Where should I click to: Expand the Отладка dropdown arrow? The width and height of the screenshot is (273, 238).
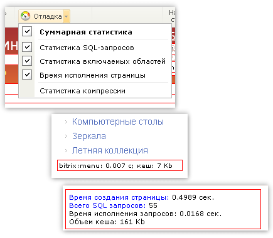[x=66, y=16]
